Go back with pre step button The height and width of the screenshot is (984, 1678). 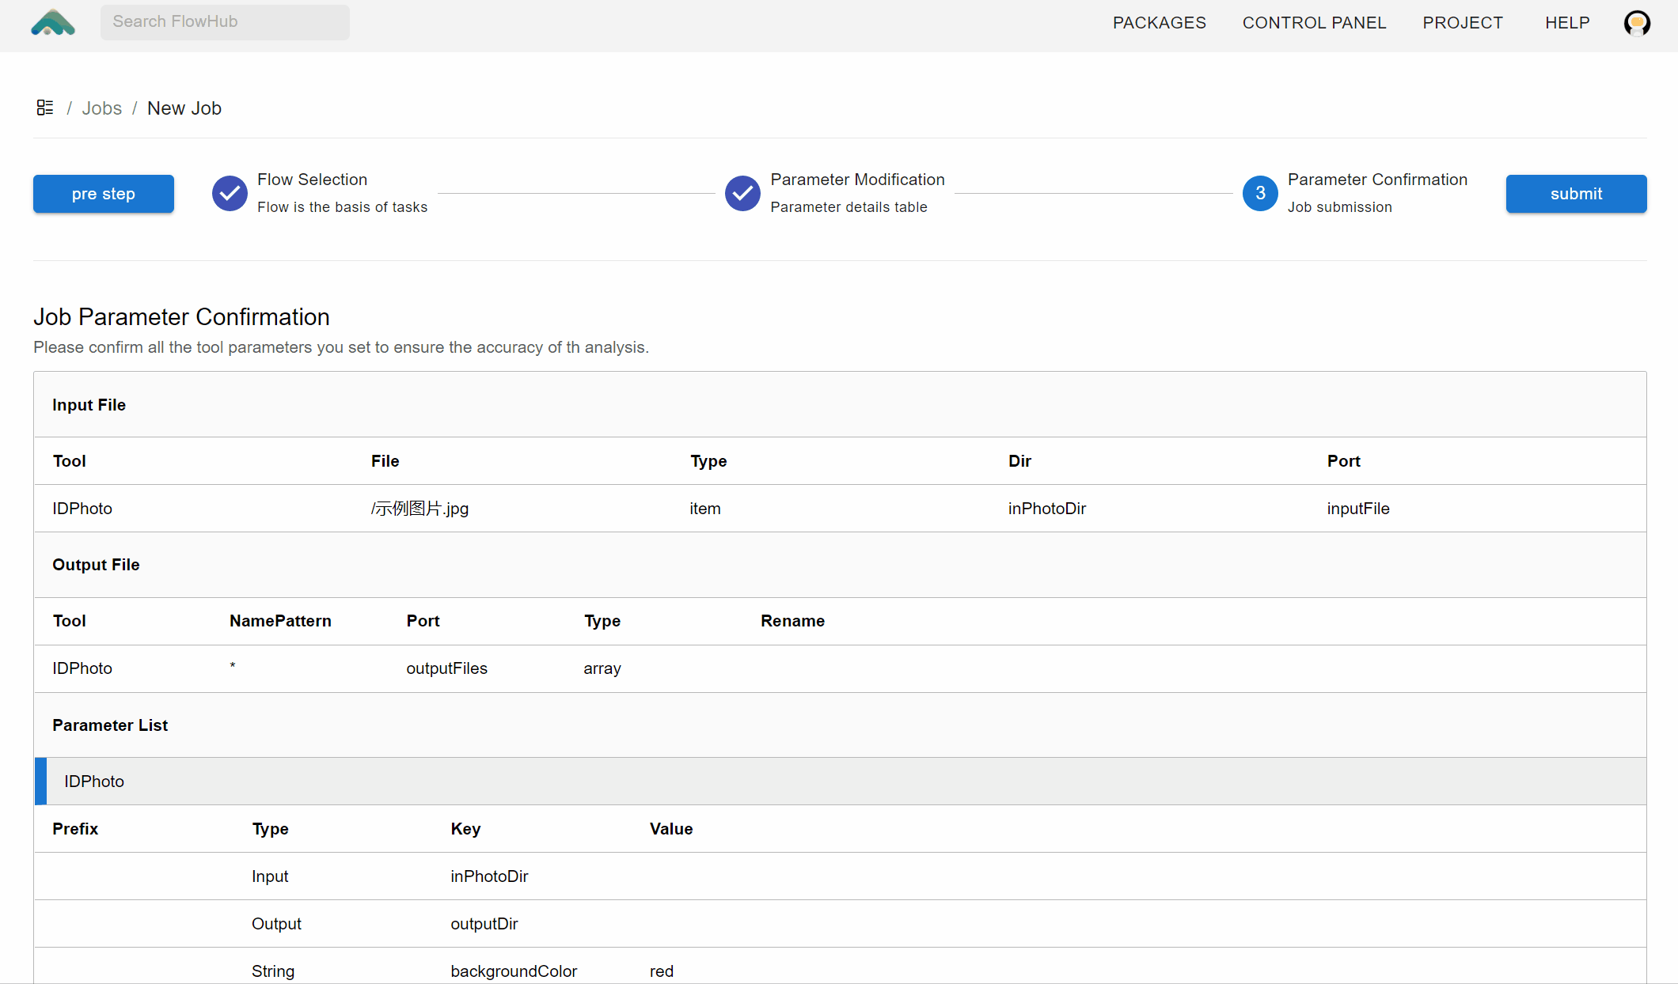[x=104, y=194]
